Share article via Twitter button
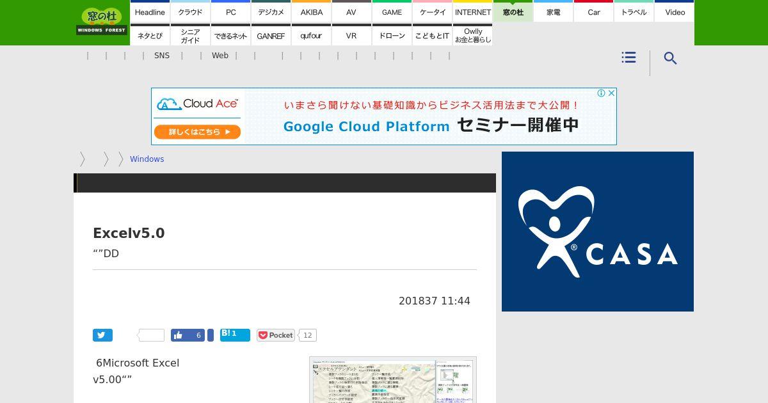This screenshot has height=403, width=768. click(102, 335)
